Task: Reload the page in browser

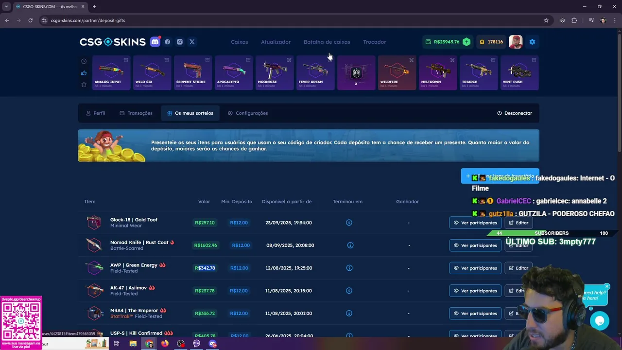Action: click(30, 20)
